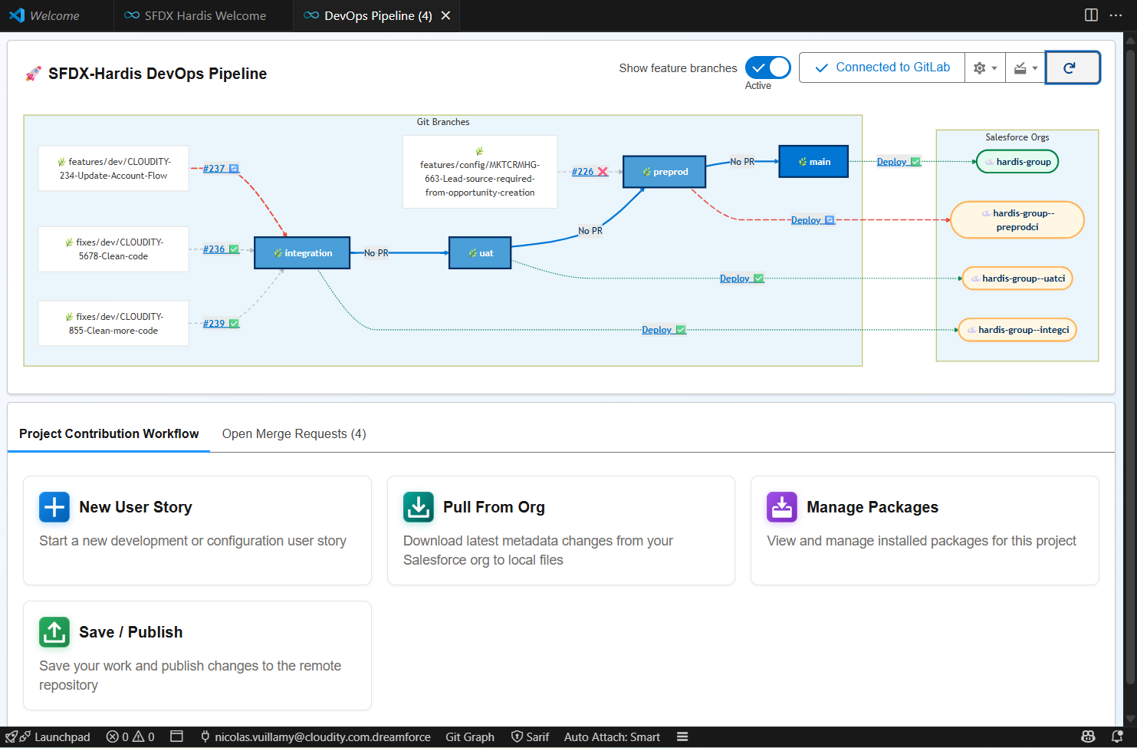Screen dimensions: 1137x748
Task: Switch to the SFDX Hardis Welcome tab
Action: coord(196,15)
